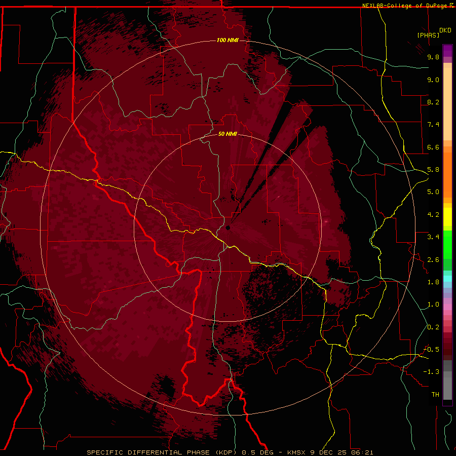Pick the bright yellow band on the color bar
The width and height of the screenshot is (456, 456).
pyautogui.click(x=447, y=217)
